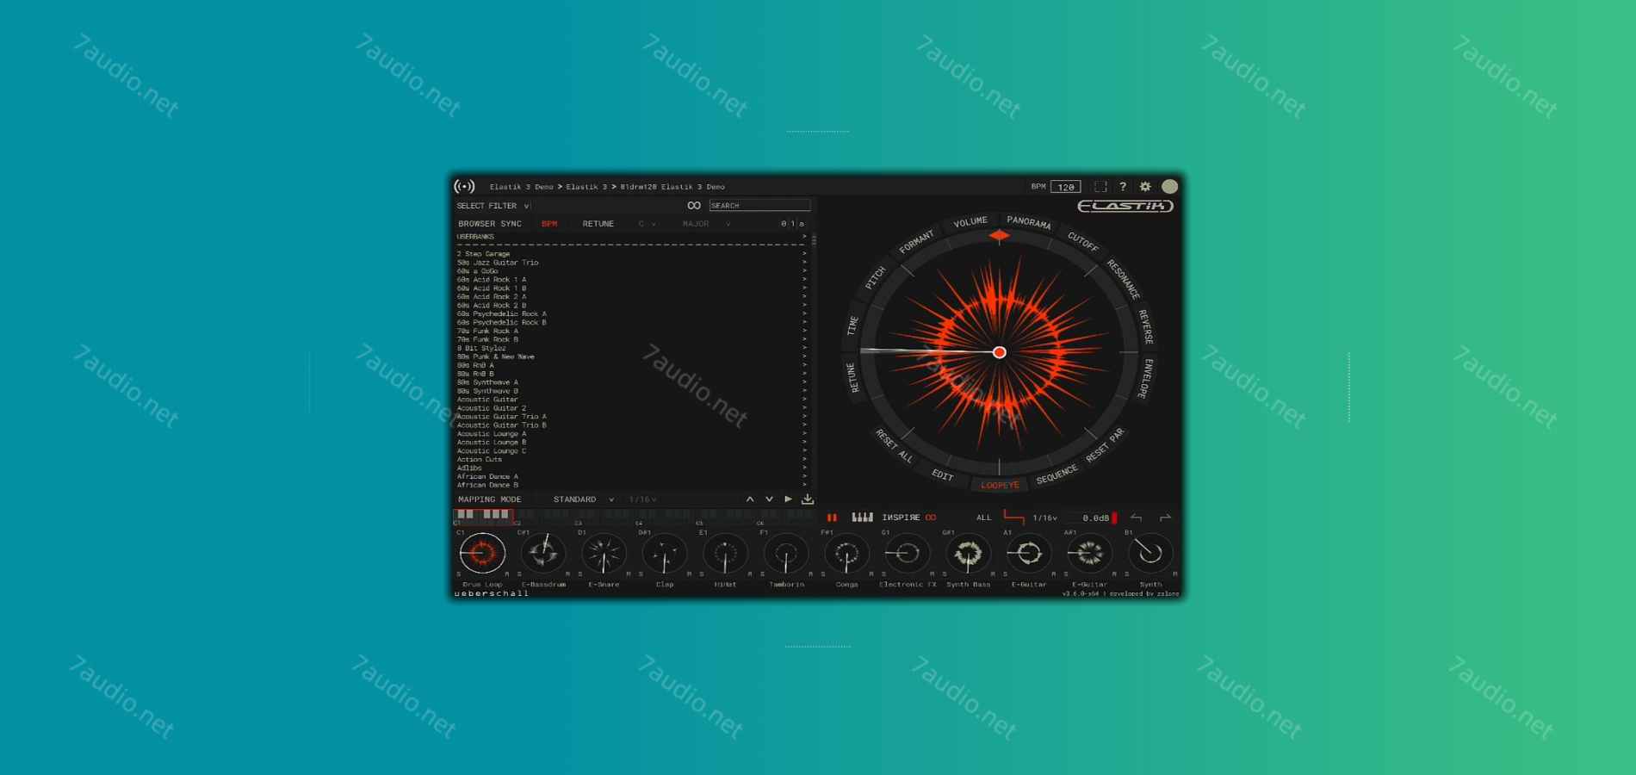Expand the USERBANKS row arrow

pyautogui.click(x=804, y=237)
